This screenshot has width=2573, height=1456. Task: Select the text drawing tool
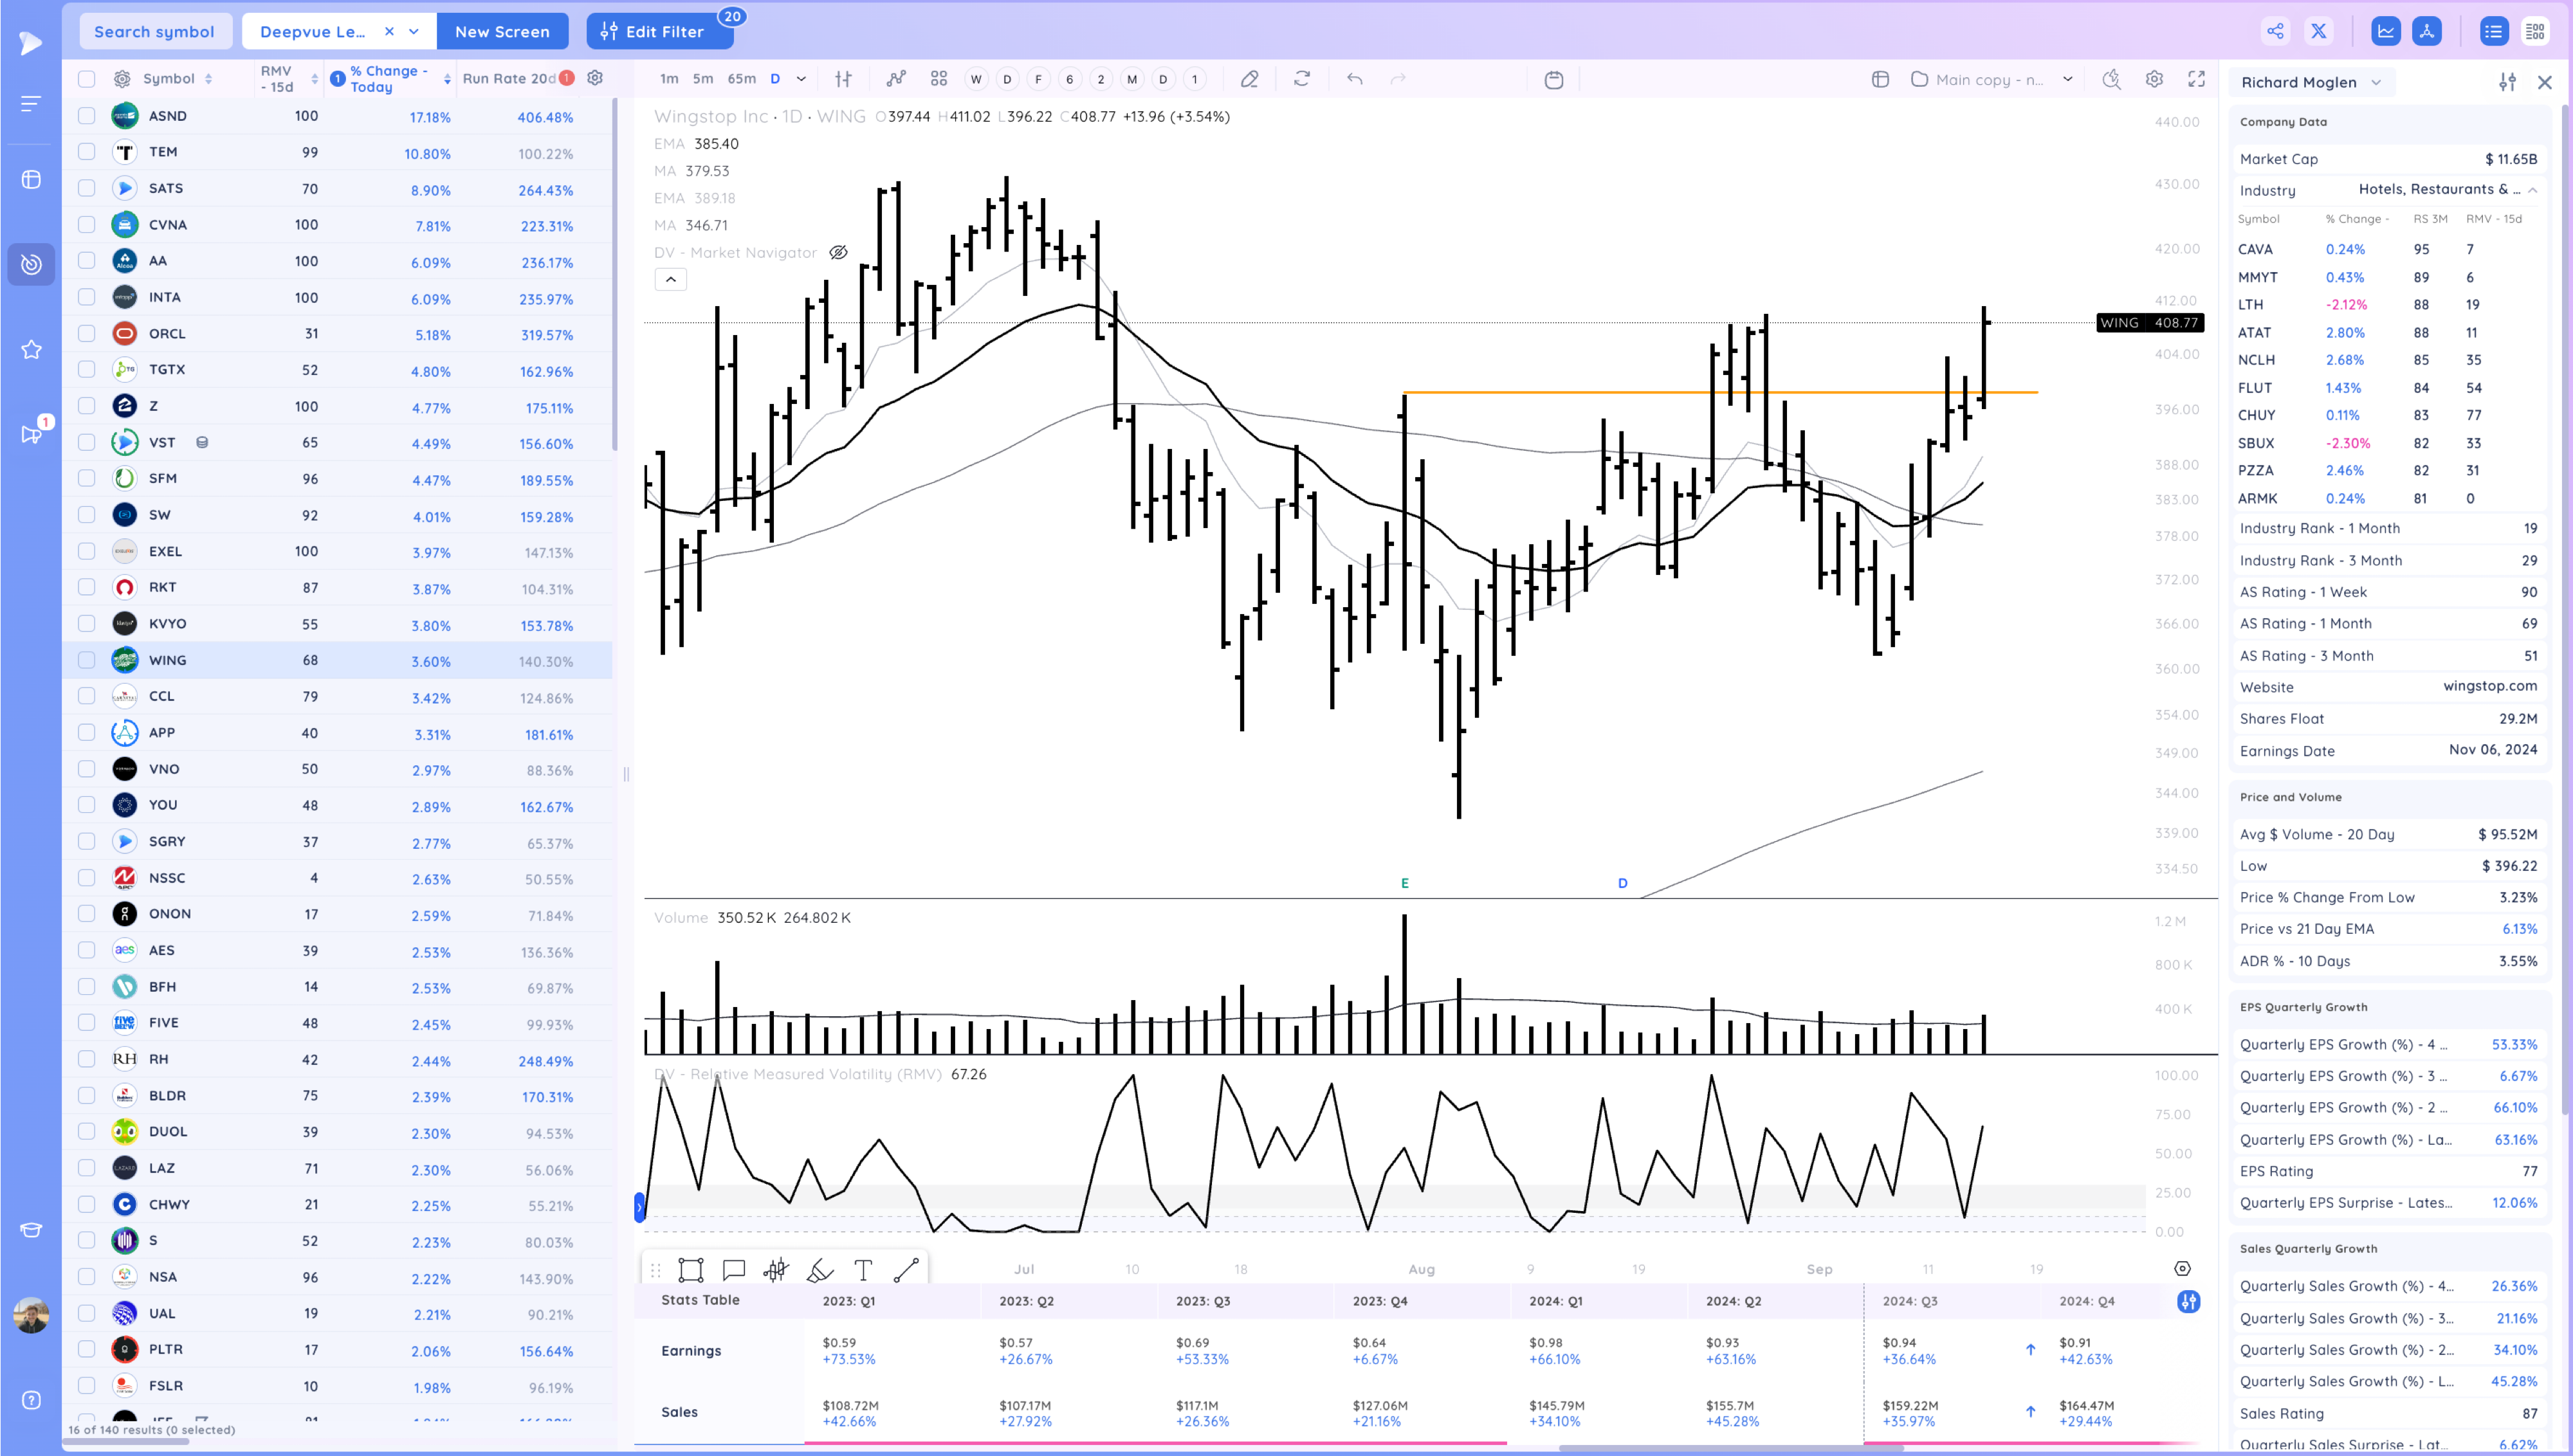point(863,1270)
